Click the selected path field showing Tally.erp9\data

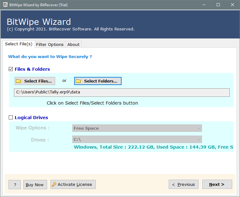pos(122,92)
